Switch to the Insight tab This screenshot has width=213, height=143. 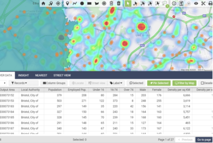coord(23,75)
